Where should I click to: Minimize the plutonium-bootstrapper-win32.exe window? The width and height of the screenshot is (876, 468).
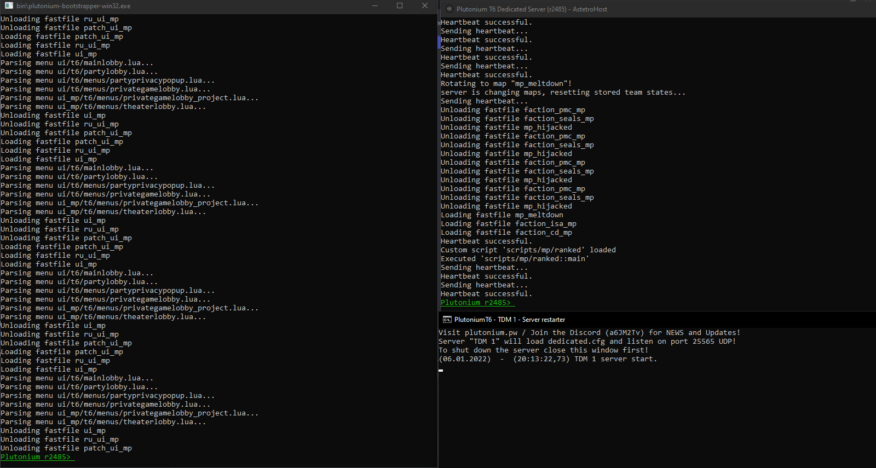(375, 5)
